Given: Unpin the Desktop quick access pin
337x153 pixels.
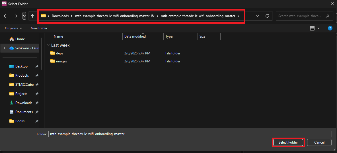Looking at the screenshot, I should point(37,66).
